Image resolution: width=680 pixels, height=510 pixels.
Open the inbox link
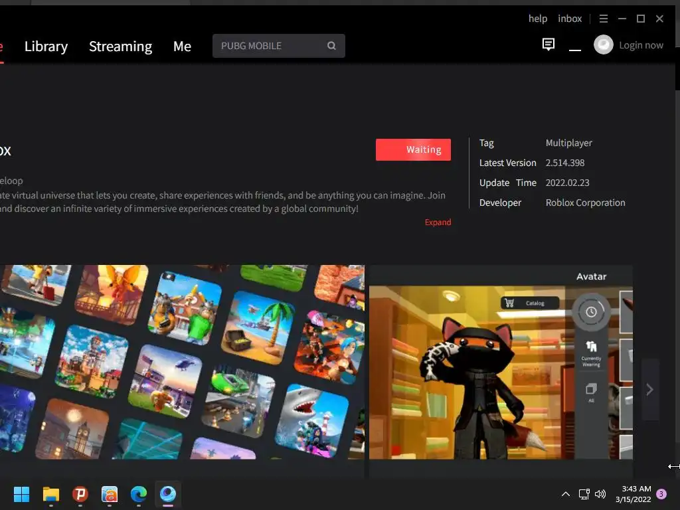[x=569, y=19]
